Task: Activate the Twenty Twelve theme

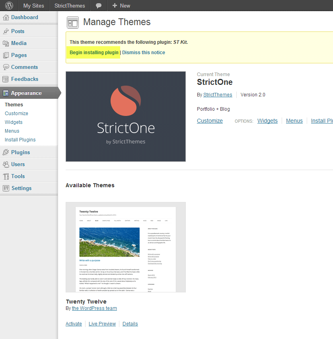Action: pyautogui.click(x=74, y=324)
